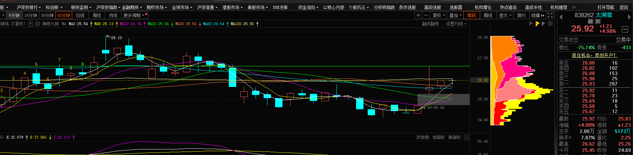Open 期权市场 menu
Image resolution: width=633 pixels, height=155 pixels.
tap(157, 7)
